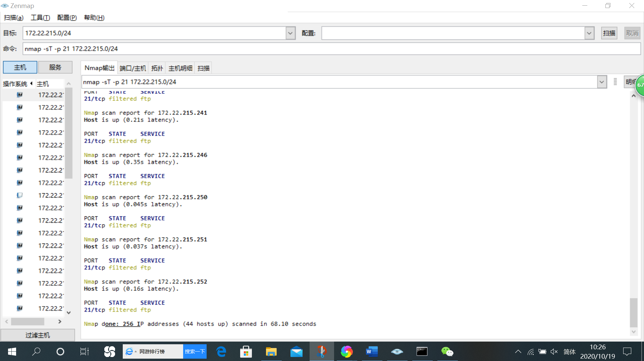The image size is (644, 361).
Task: Open Microsoft Edge from taskbar
Action: click(221, 352)
